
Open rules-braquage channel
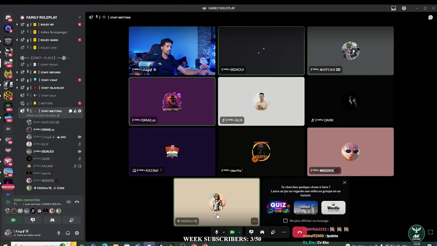coord(51,32)
